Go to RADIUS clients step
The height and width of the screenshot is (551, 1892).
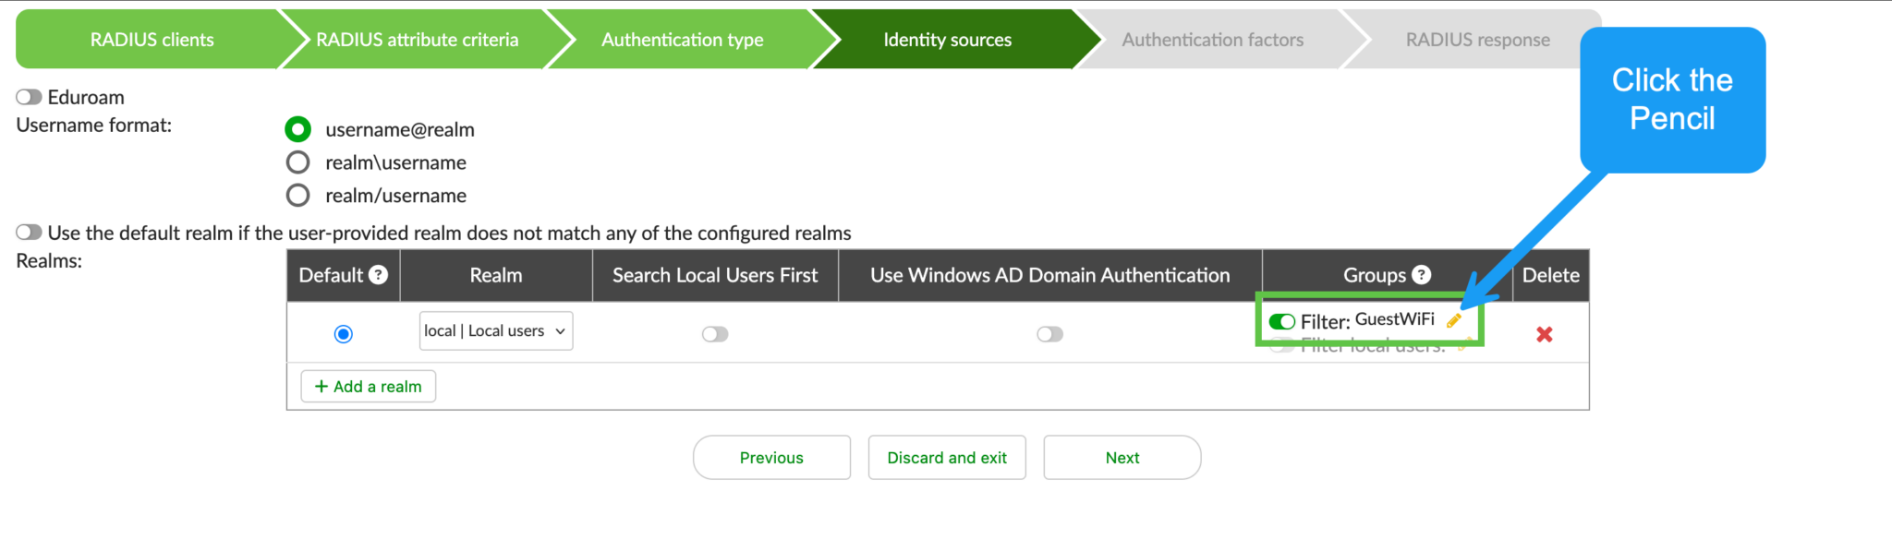pyautogui.click(x=152, y=40)
